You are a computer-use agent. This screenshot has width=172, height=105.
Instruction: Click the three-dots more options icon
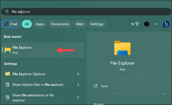156,24
